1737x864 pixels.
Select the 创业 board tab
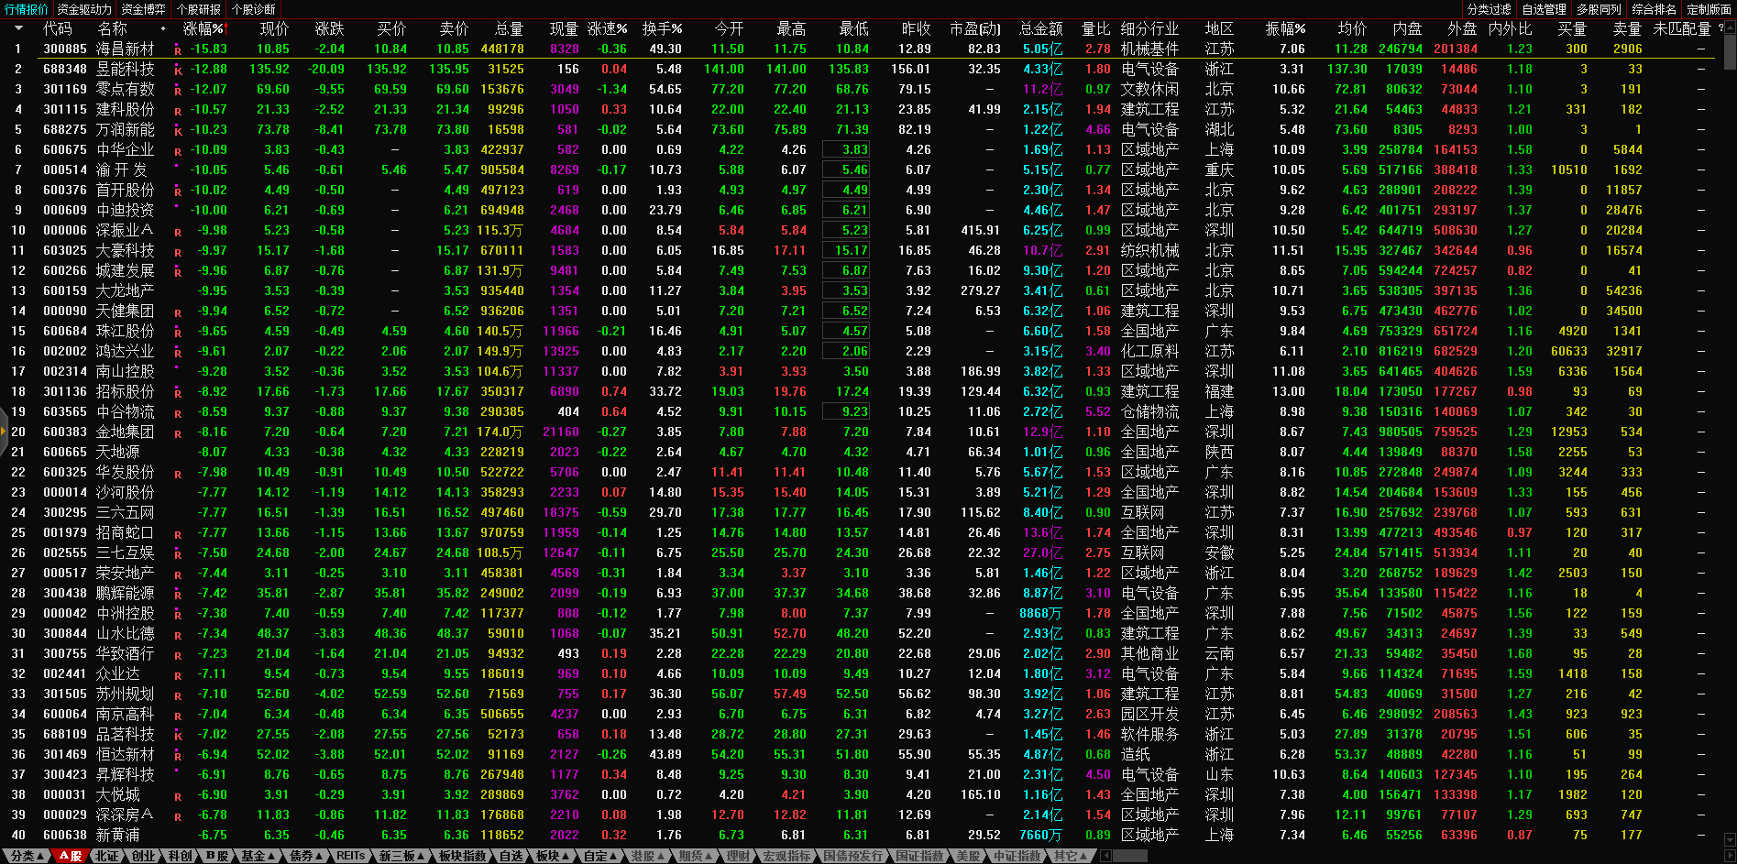143,856
